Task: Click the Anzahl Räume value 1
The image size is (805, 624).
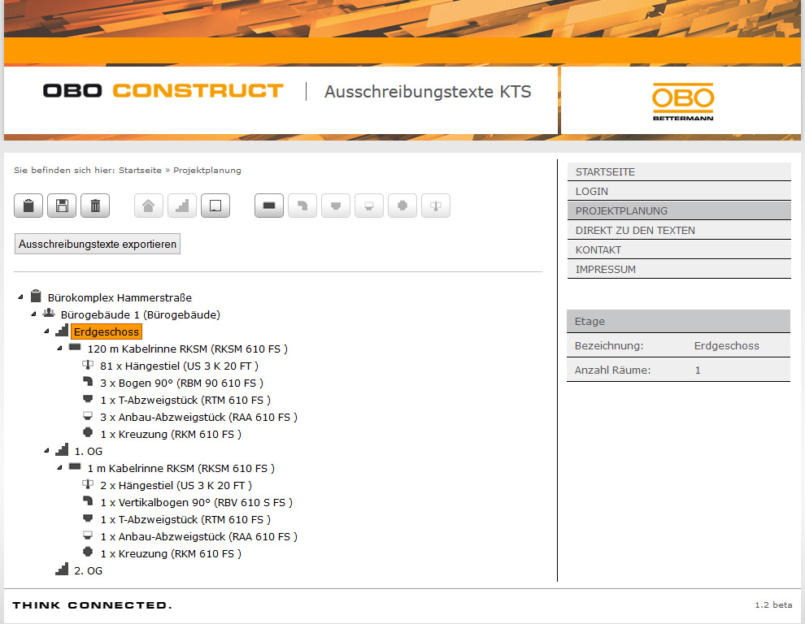Action: click(698, 370)
